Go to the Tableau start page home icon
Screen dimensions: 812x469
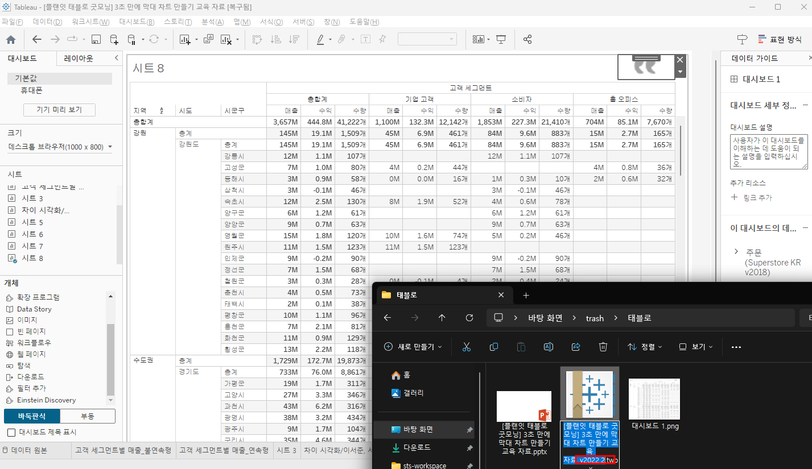[x=10, y=39]
